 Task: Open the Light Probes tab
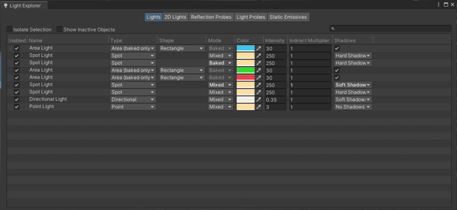coord(251,17)
